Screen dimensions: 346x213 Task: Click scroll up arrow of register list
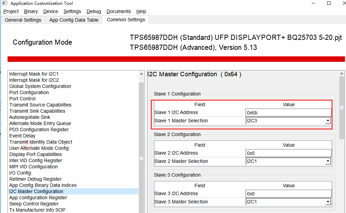coord(142,74)
